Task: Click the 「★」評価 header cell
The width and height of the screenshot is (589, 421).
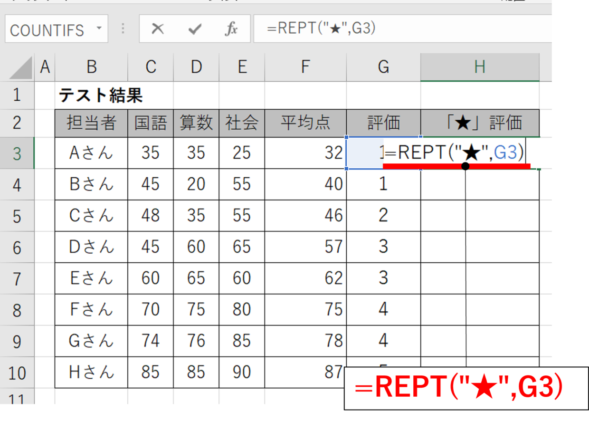Action: tap(479, 123)
